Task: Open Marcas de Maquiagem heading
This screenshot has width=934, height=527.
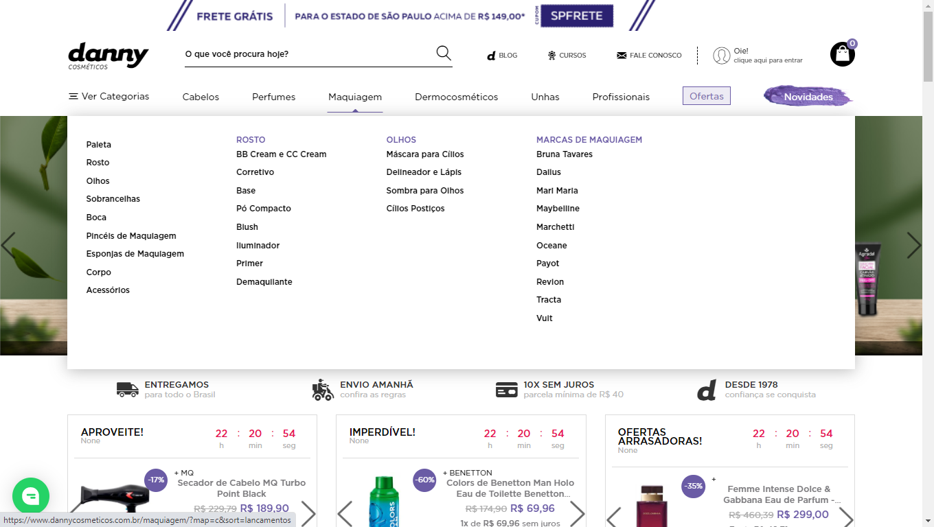Action: [x=589, y=139]
